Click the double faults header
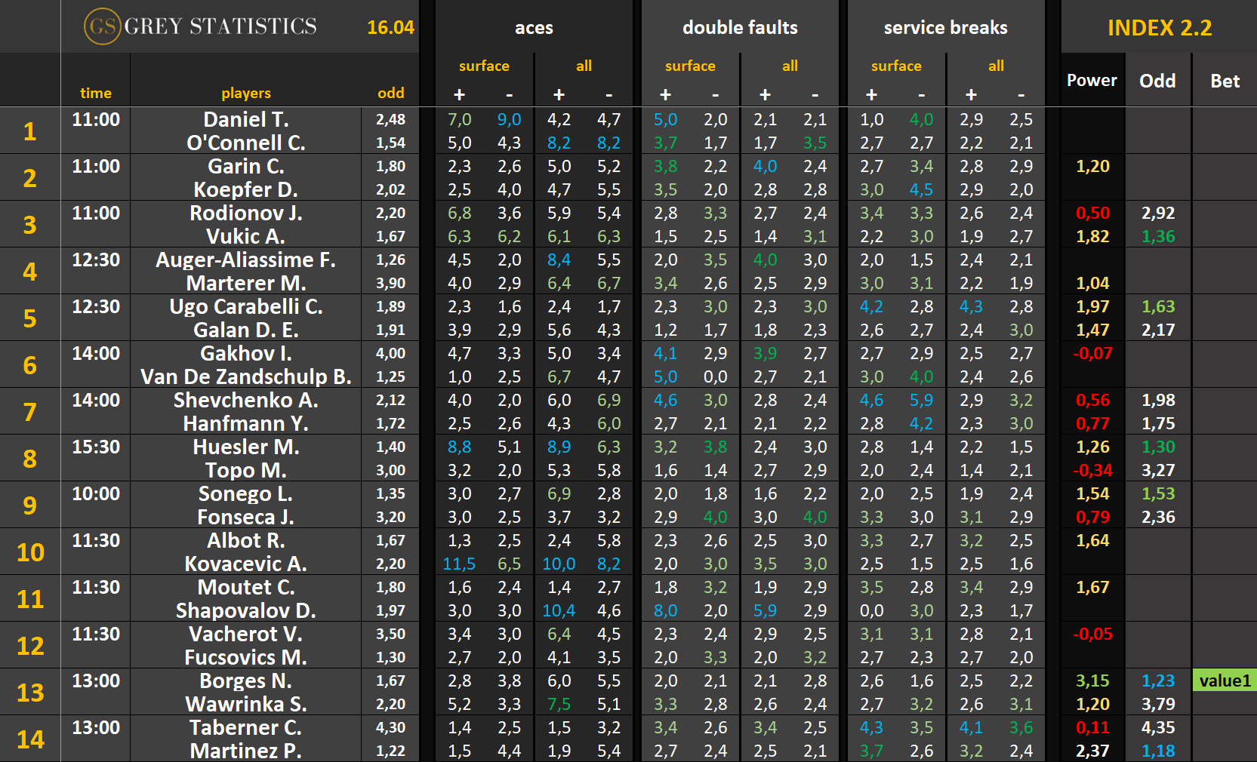Screen dimensions: 1257x762 click(740, 27)
